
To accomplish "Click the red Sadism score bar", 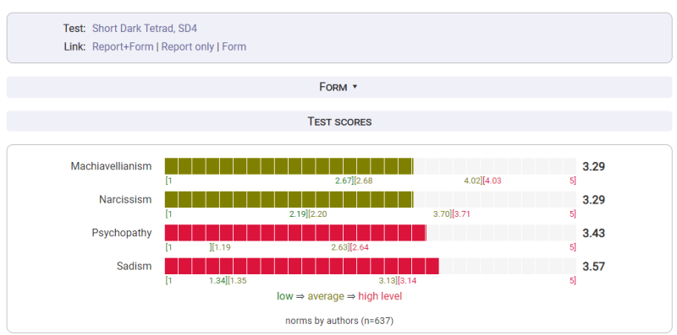I will tap(302, 266).
